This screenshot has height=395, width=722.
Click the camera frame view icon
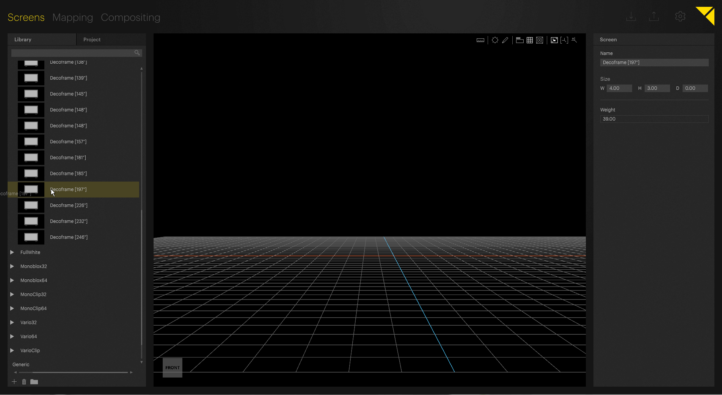[x=554, y=40]
